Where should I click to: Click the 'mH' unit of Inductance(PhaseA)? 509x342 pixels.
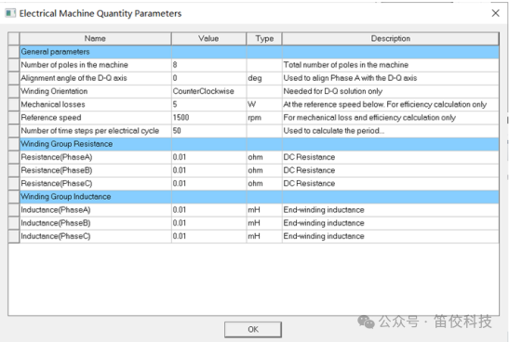coord(254,210)
